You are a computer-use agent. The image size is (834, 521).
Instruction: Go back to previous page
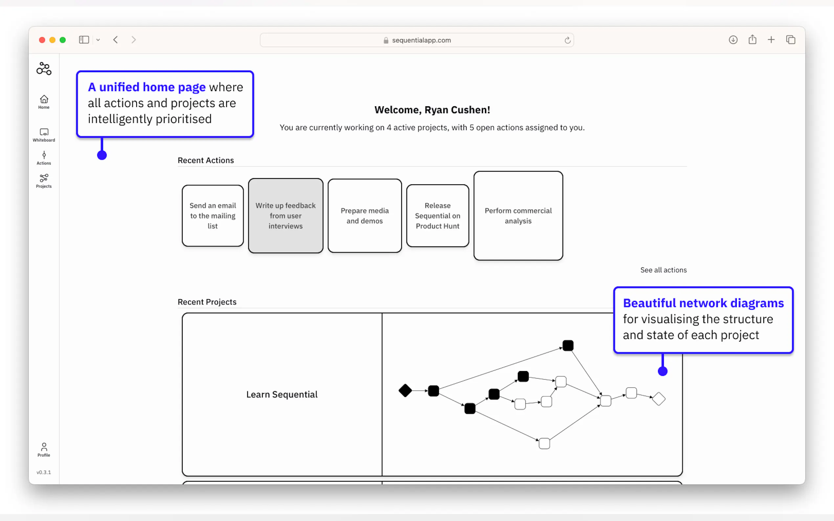[116, 40]
